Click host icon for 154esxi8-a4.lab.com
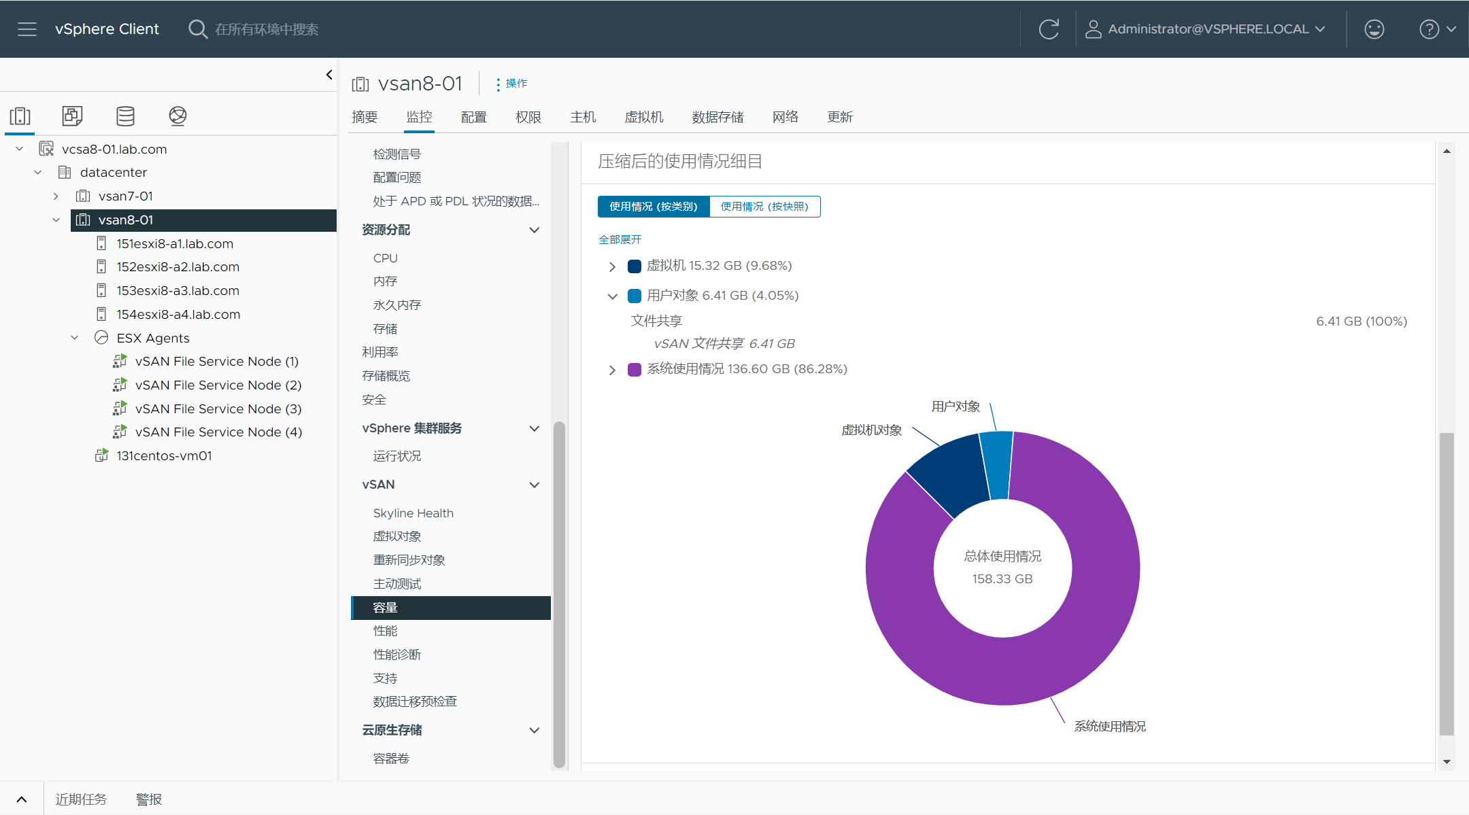Image resolution: width=1469 pixels, height=815 pixels. [101, 314]
